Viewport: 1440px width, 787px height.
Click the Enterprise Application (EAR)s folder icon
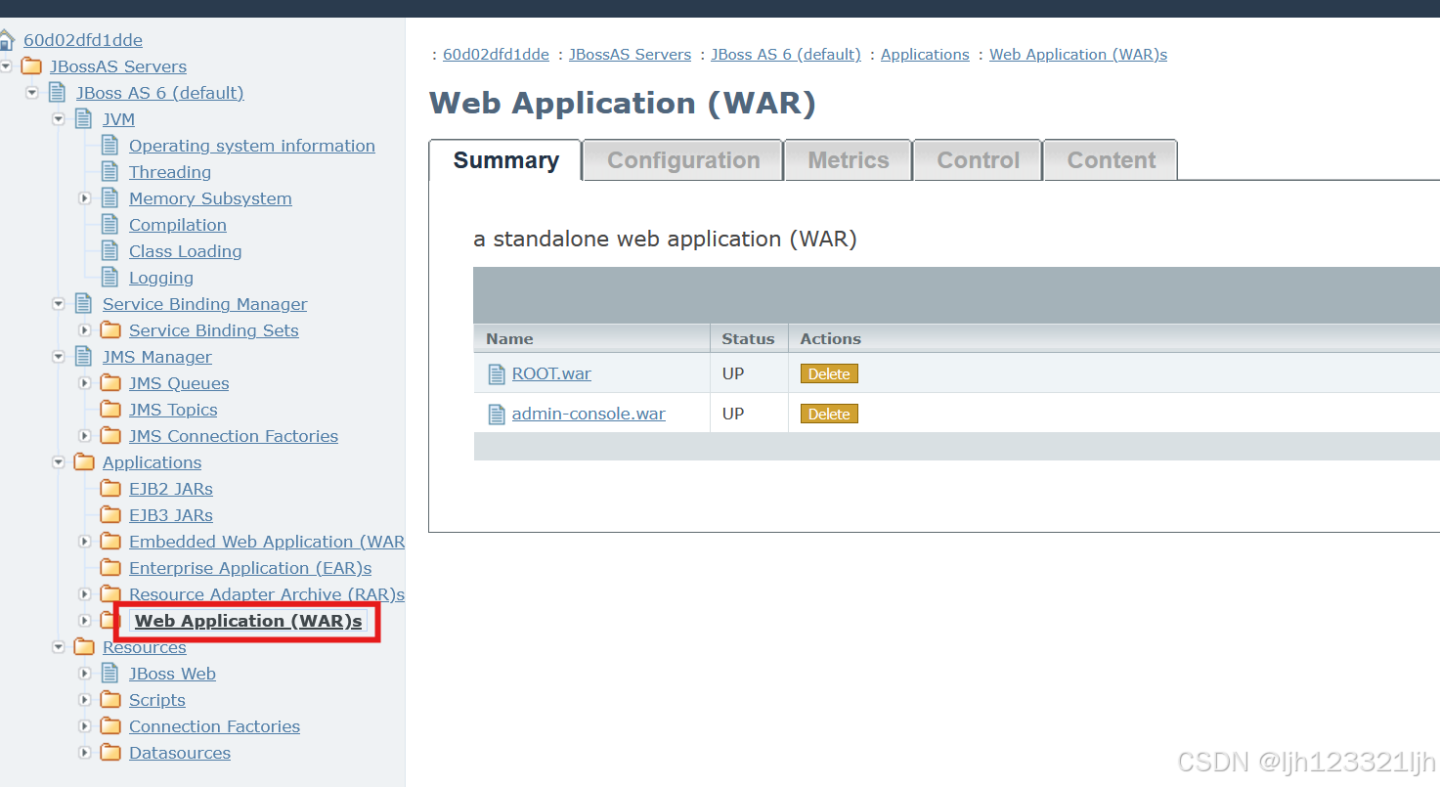point(110,568)
